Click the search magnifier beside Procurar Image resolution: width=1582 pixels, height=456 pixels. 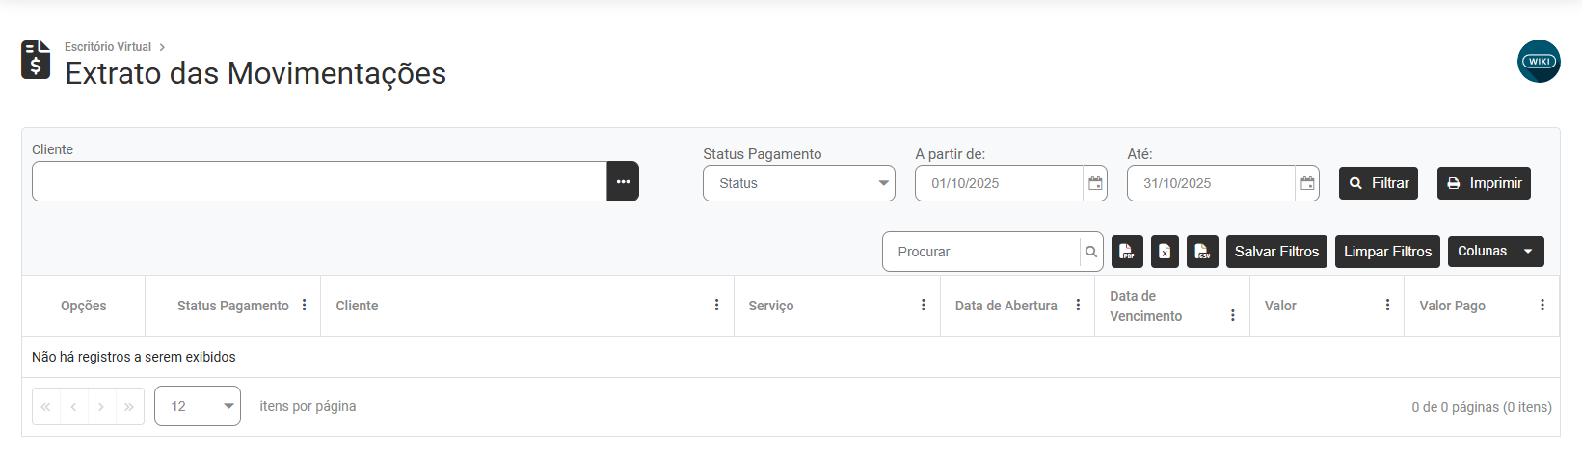coord(1091,252)
